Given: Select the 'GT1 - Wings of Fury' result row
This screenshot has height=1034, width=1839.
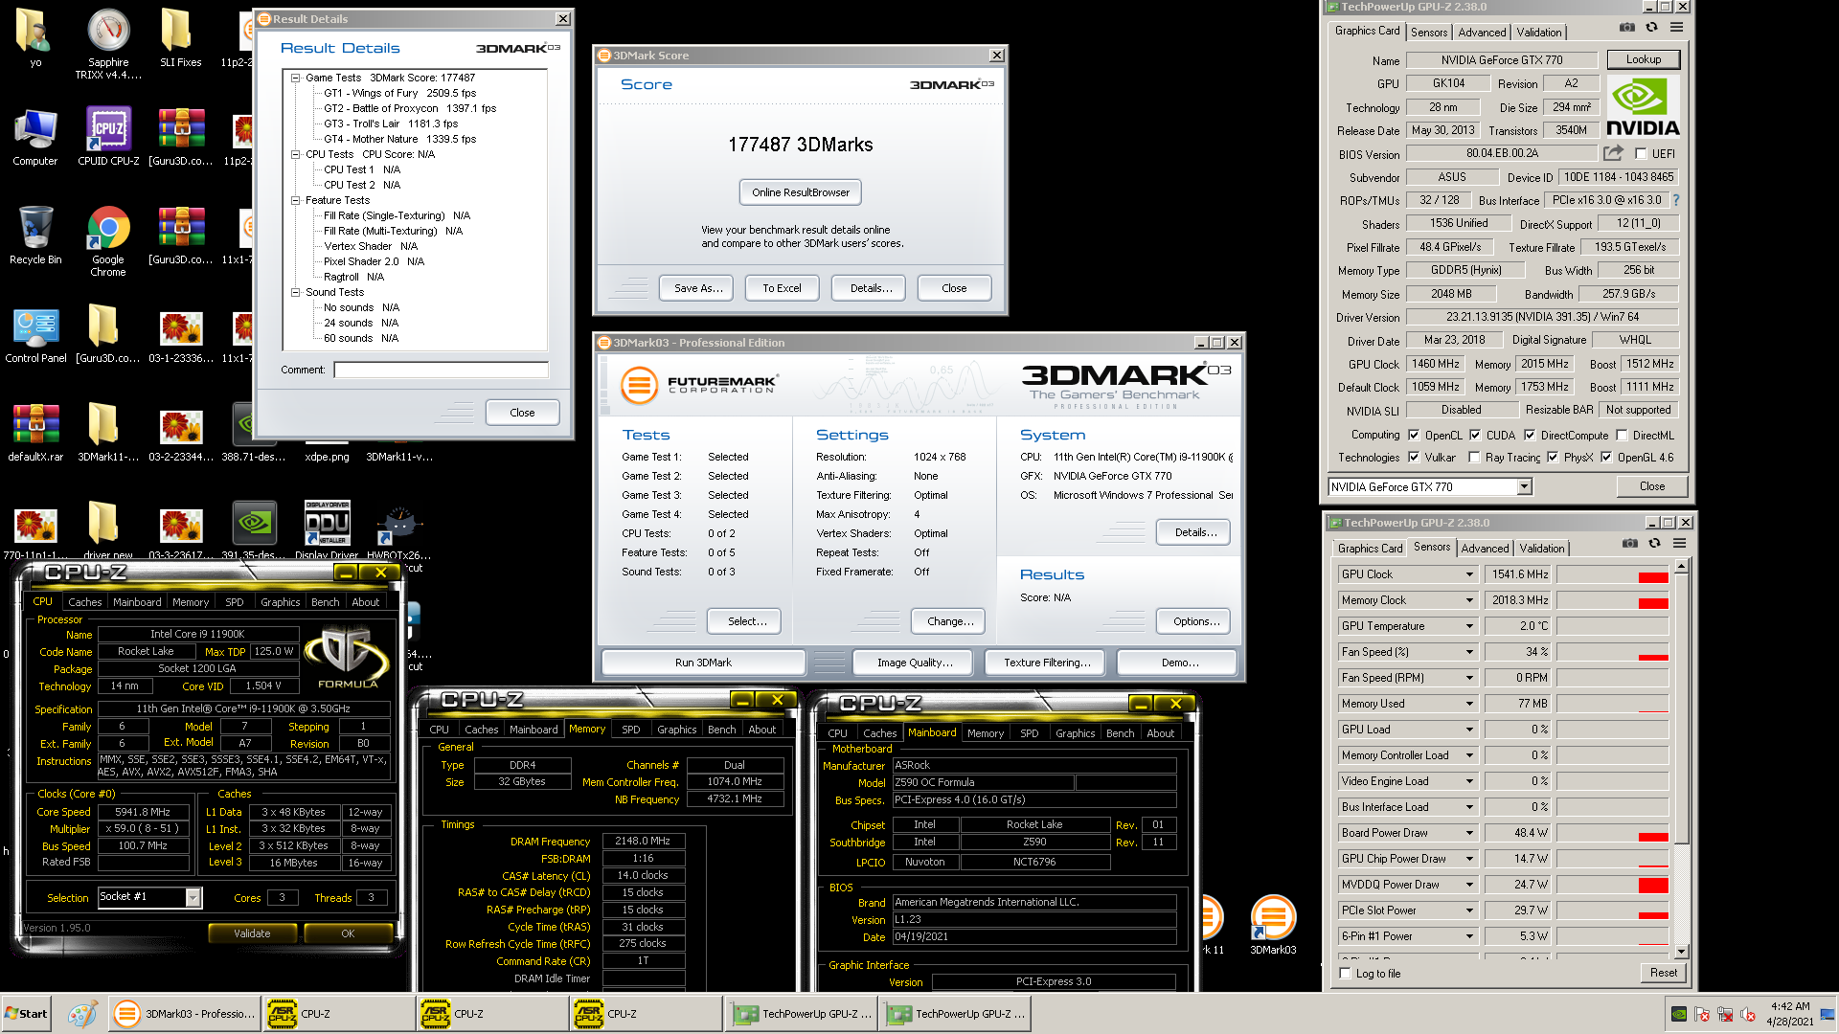Looking at the screenshot, I should tap(399, 93).
